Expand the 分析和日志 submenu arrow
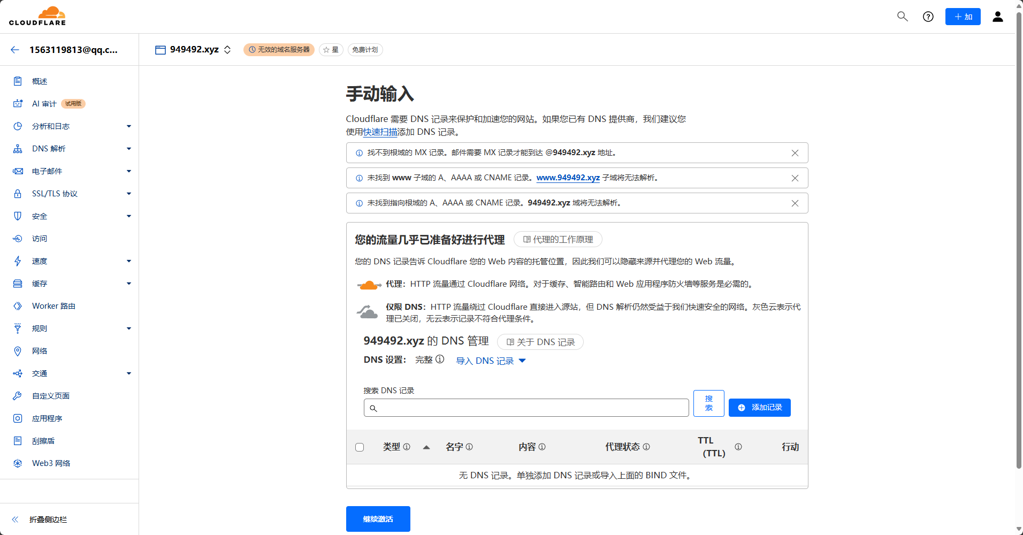 129,126
